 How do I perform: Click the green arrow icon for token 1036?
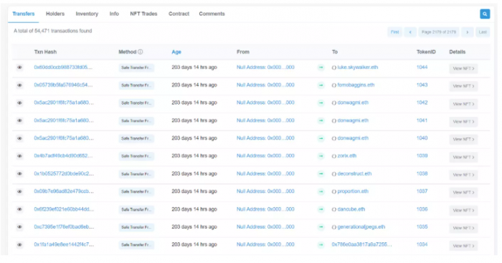(321, 209)
